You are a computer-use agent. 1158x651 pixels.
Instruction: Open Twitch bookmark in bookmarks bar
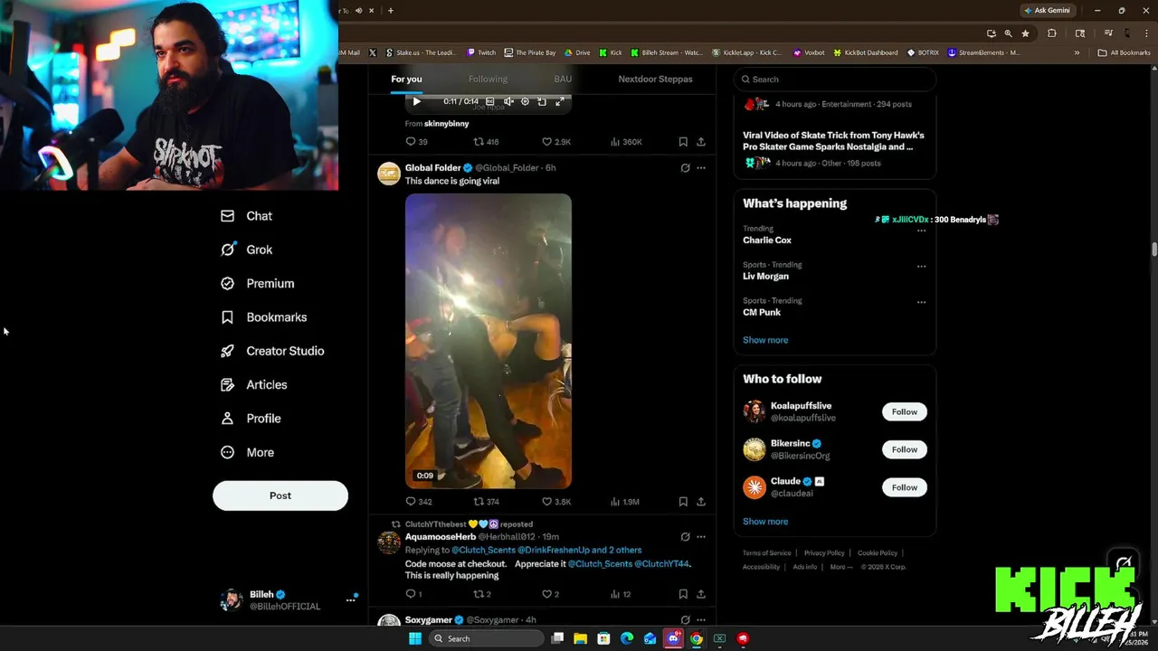click(481, 52)
